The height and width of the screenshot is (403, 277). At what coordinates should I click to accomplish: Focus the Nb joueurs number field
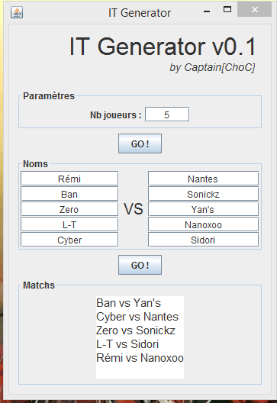tap(167, 114)
